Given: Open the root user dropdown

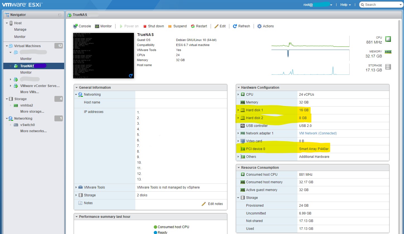Looking at the screenshot, I should point(318,5).
